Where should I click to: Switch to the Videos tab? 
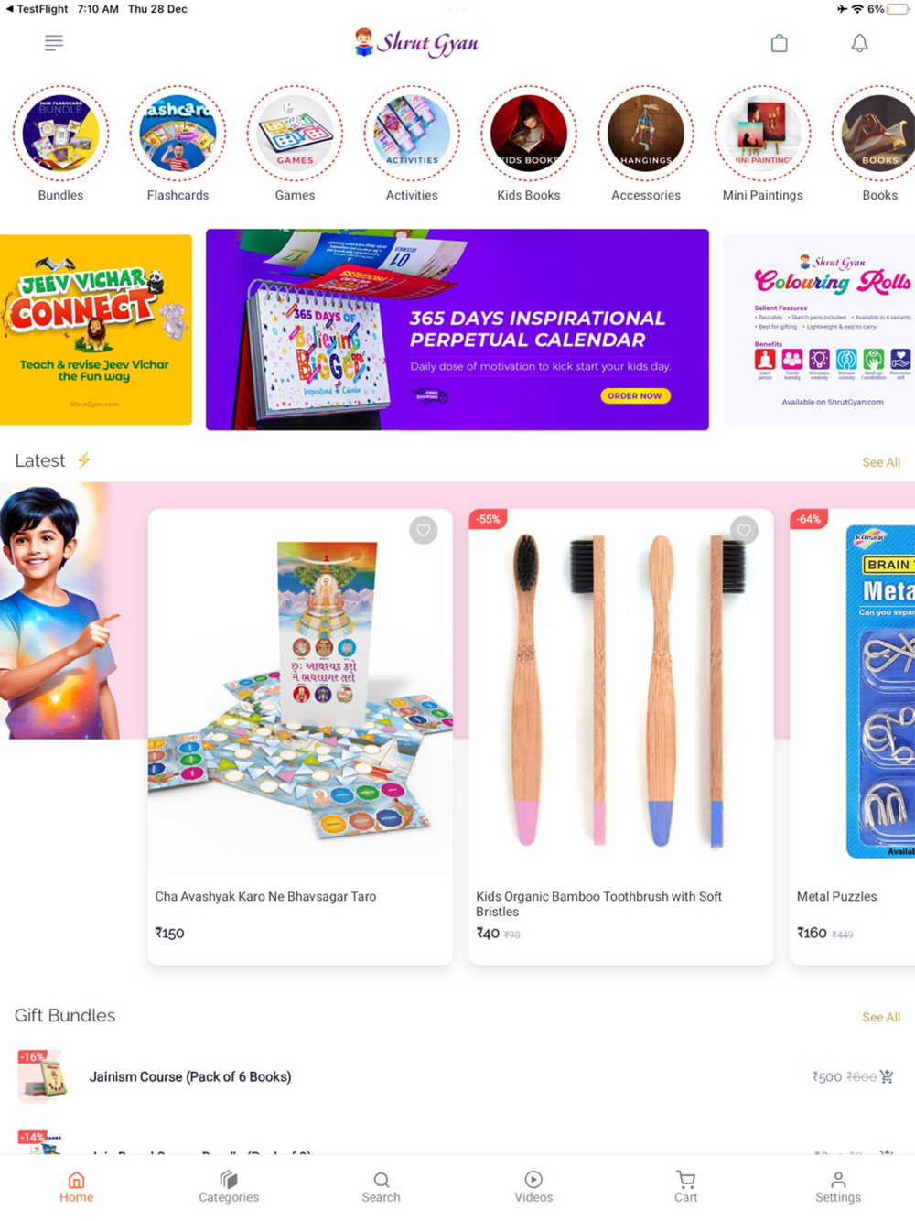click(533, 1187)
